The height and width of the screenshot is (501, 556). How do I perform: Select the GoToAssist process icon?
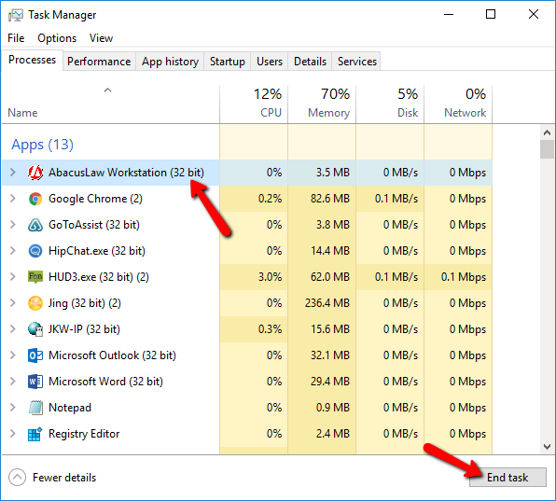[35, 225]
